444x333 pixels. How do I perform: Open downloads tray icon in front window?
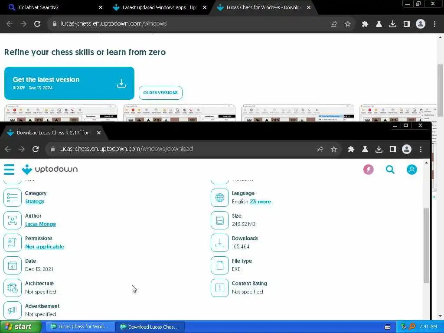(x=379, y=149)
